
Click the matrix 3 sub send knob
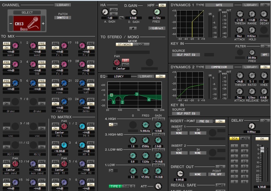[x=64, y=145]
